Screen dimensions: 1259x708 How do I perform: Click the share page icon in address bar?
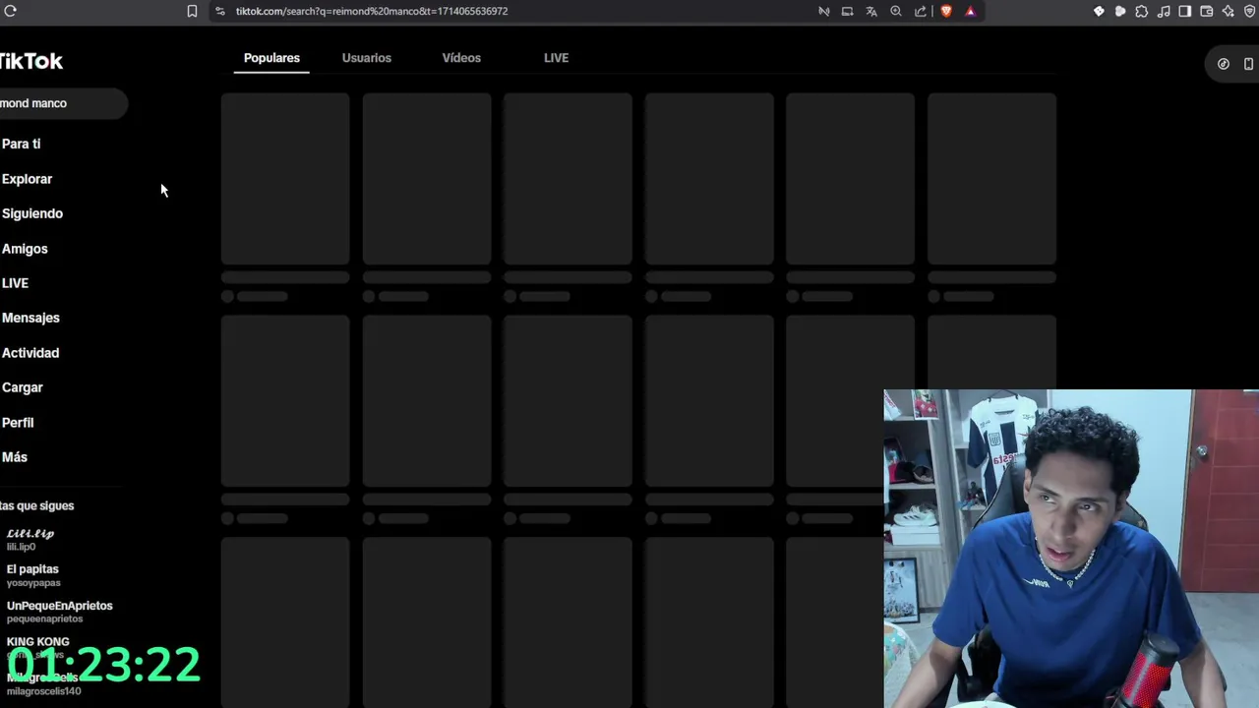tap(921, 11)
